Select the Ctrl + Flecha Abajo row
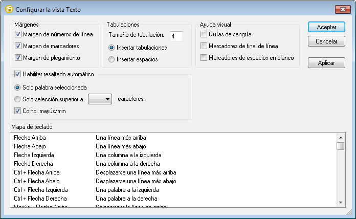 pos(173,181)
